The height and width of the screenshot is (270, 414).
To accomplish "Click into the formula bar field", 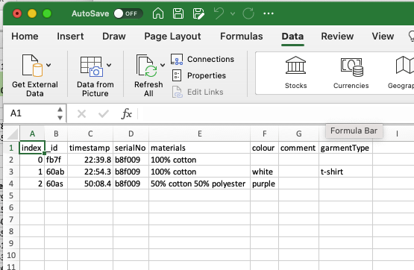I will point(276,114).
